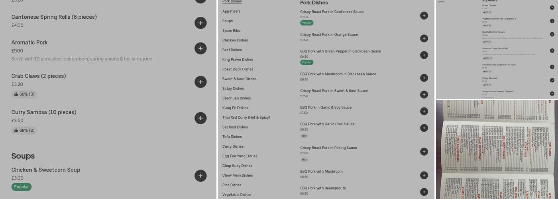Jump to Thai Red Curry (Hot & Spicy) category
Viewport: 558px width, 199px height.
246,117
